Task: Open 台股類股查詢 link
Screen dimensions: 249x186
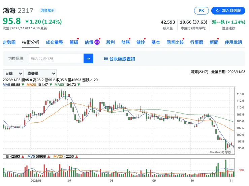Action: pos(122,59)
